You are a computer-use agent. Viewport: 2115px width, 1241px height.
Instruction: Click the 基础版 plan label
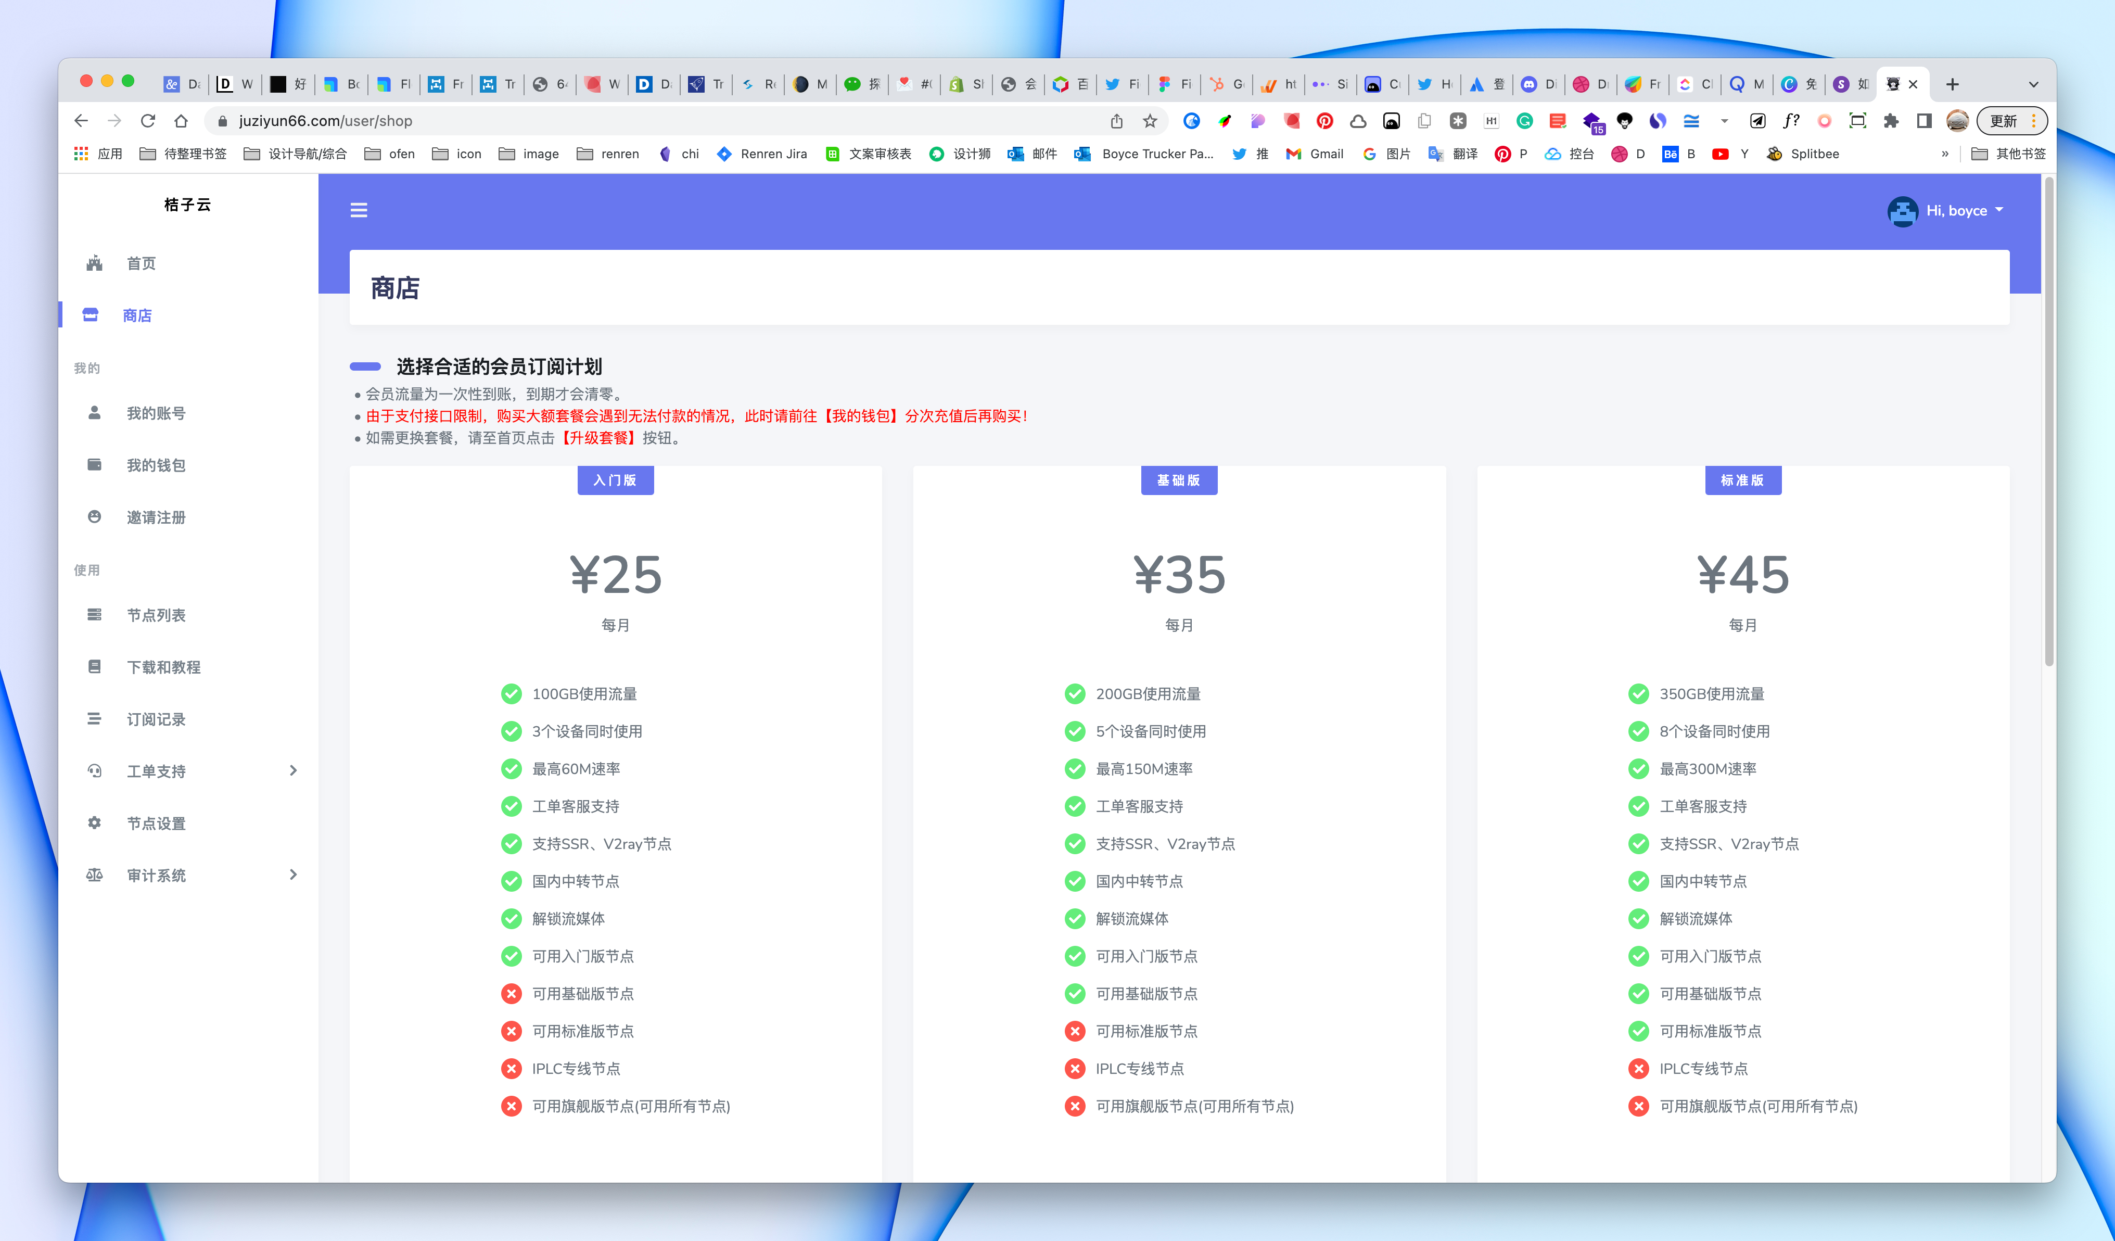[x=1178, y=480]
